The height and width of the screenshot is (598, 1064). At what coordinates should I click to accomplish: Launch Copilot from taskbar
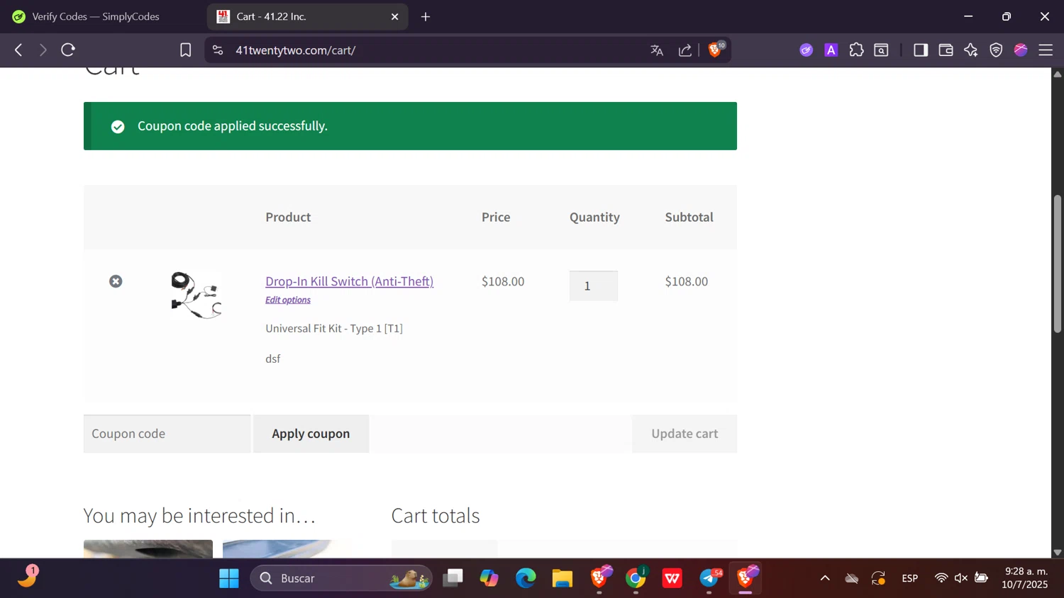pyautogui.click(x=489, y=579)
